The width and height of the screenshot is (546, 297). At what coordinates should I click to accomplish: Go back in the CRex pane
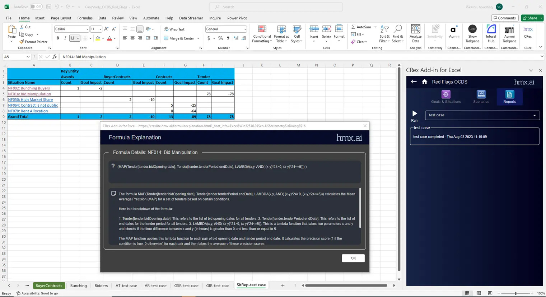414,82
